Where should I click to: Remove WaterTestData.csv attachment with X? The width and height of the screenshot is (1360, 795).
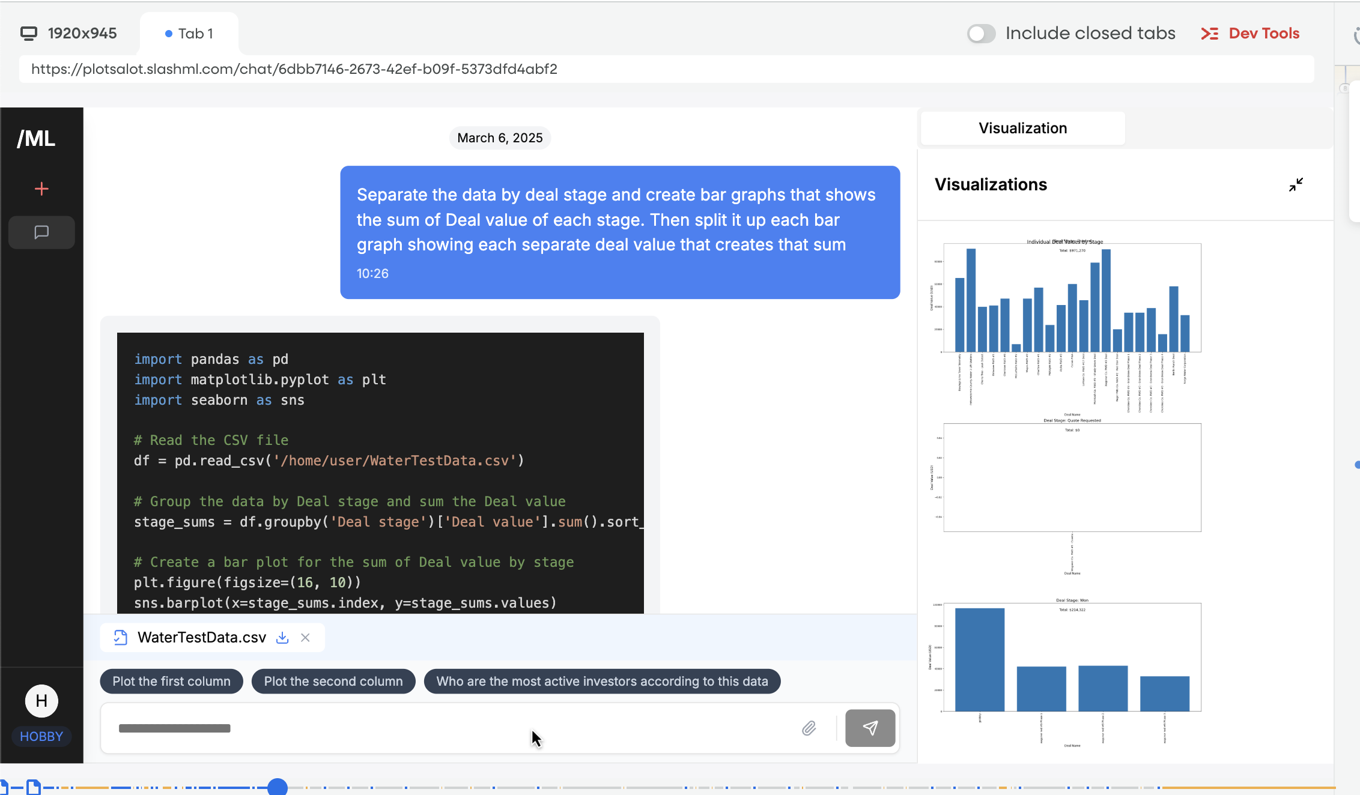[305, 638]
